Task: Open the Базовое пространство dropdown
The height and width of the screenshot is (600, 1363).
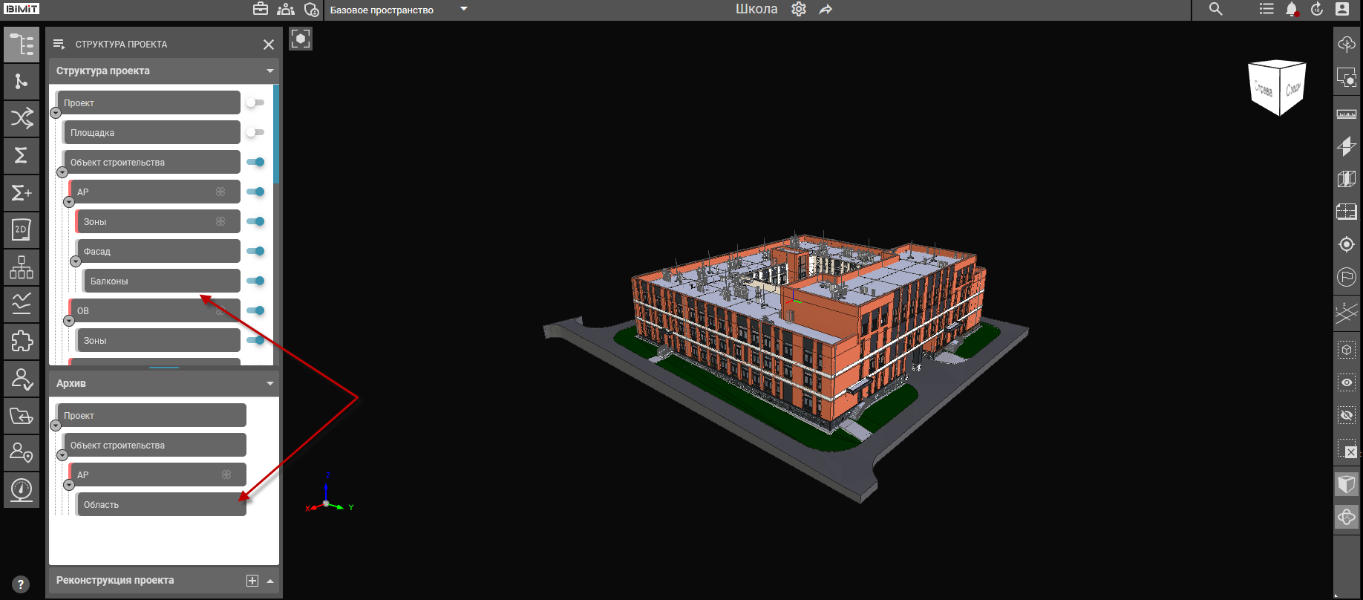Action: click(464, 10)
